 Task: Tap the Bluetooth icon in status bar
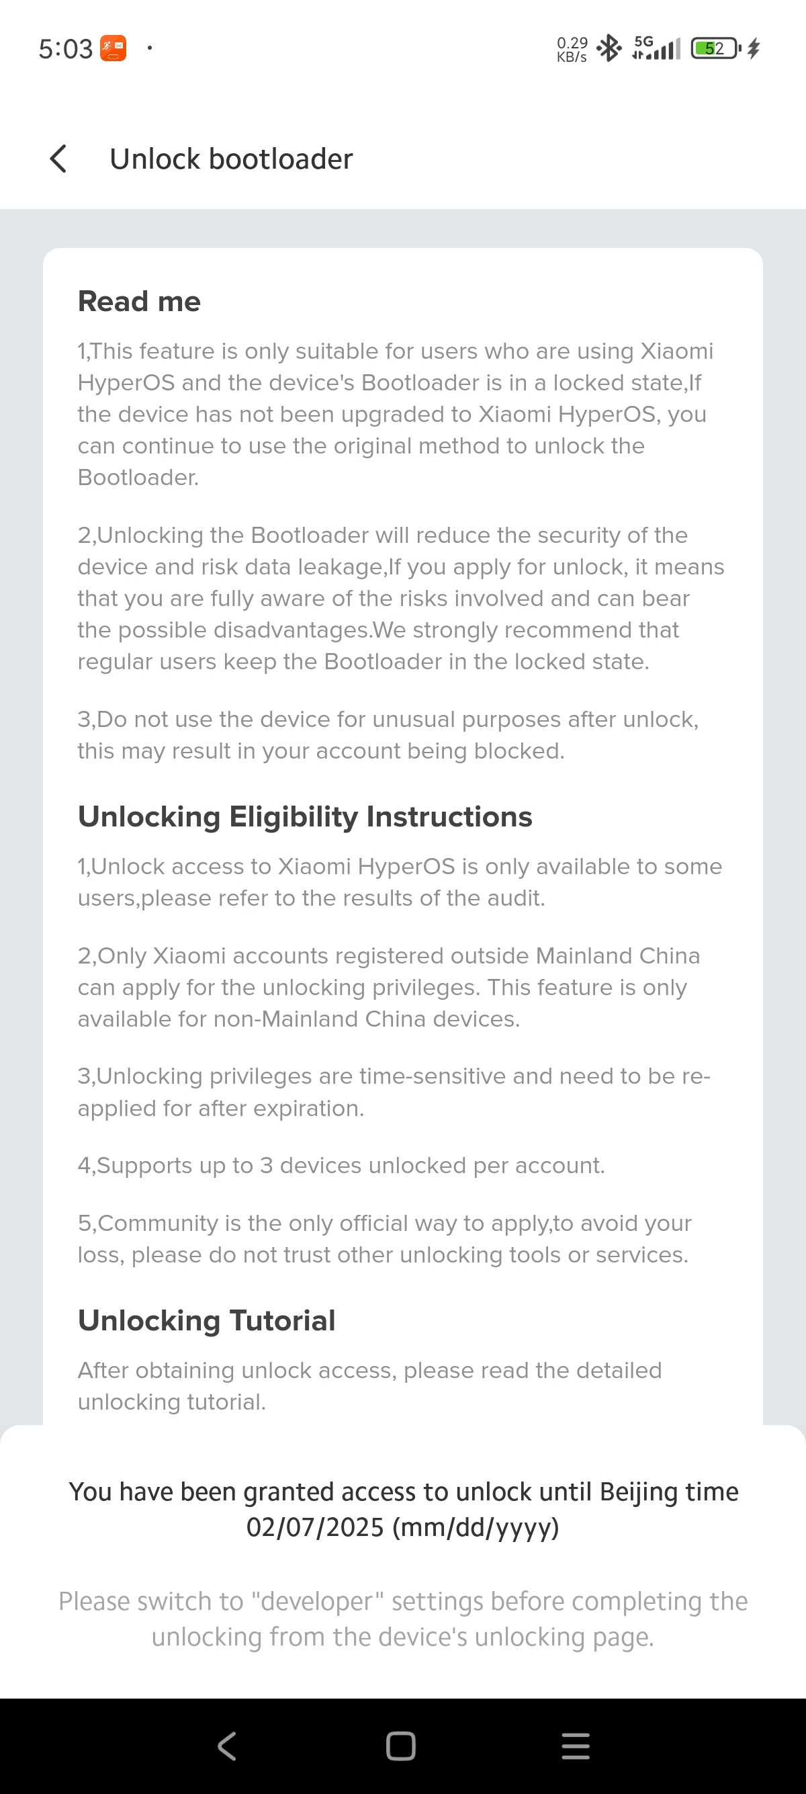click(610, 49)
